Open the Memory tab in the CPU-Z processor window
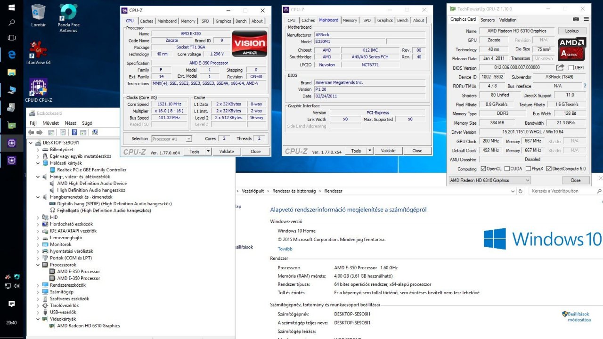 pos(188,21)
